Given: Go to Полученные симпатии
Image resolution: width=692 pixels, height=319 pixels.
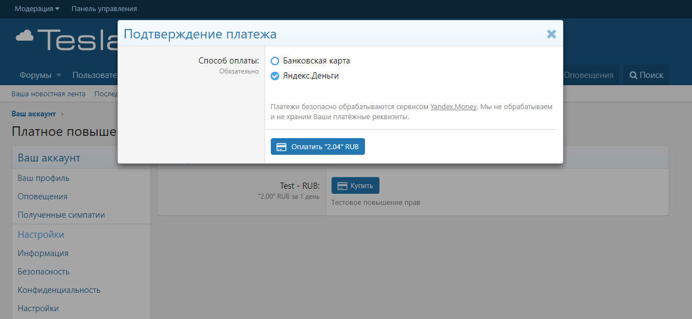Looking at the screenshot, I should click(61, 215).
